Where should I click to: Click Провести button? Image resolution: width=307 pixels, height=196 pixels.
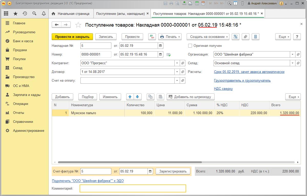pos(132,37)
